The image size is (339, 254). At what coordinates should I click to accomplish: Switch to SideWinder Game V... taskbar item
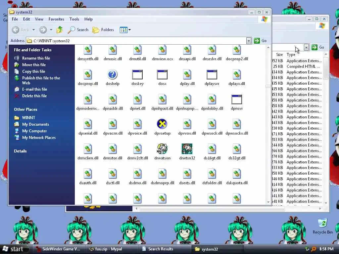point(58,249)
